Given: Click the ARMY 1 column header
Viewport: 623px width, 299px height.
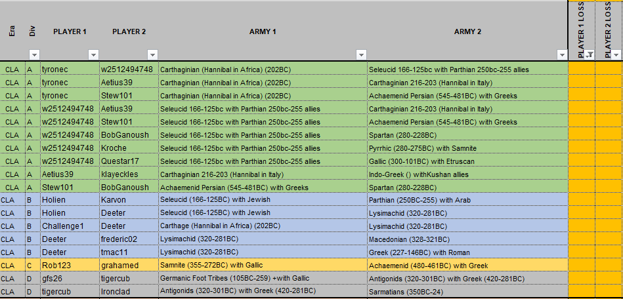Looking at the screenshot, I should click(x=263, y=31).
